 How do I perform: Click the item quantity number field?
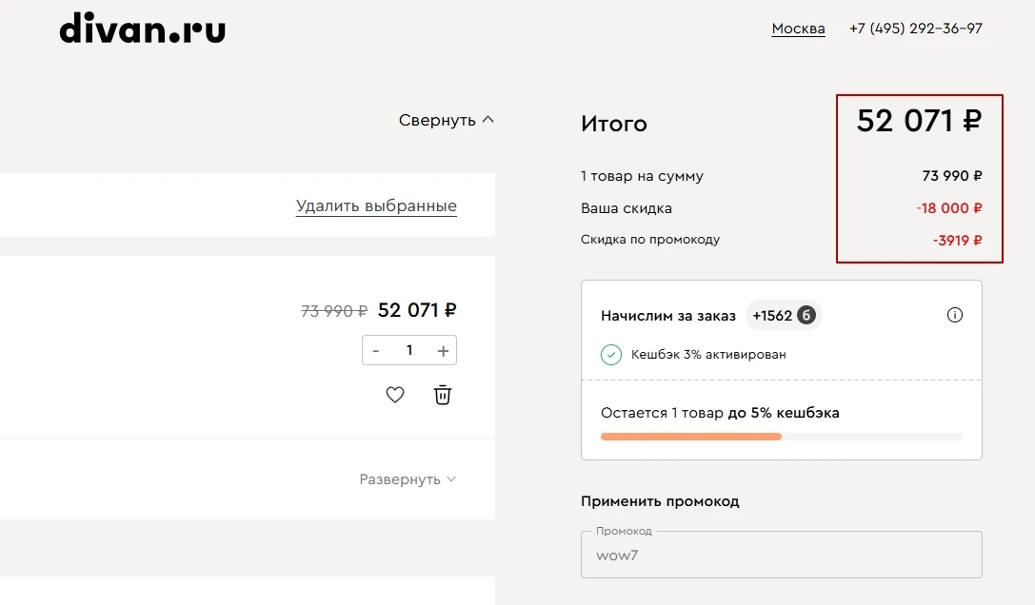(409, 351)
